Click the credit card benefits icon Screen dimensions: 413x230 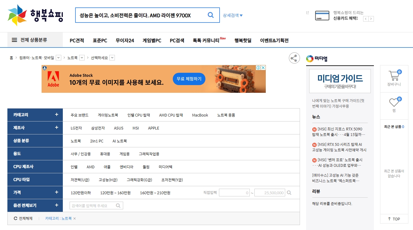(322, 15)
